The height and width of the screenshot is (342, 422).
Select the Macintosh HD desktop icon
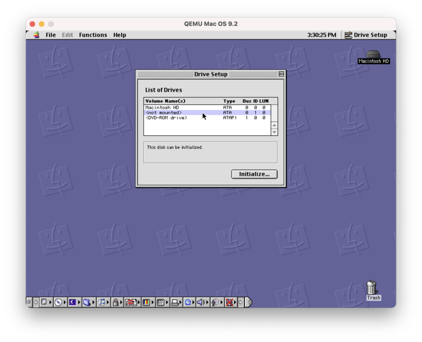pos(373,57)
